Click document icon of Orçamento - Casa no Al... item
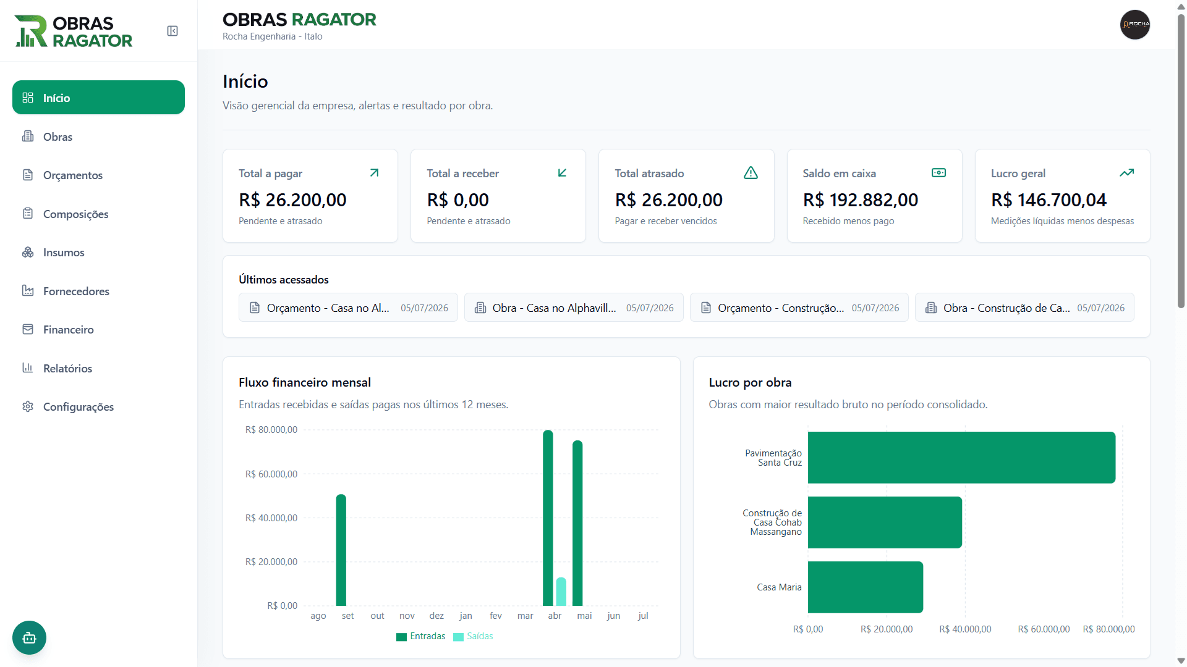This screenshot has width=1187, height=667. point(255,308)
